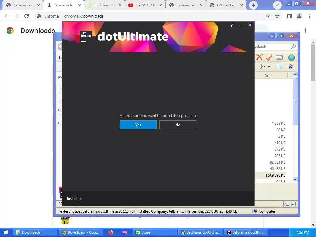Image resolution: width=316 pixels, height=237 pixels.
Task: Switch to the middle E2Guardian tab
Action: coord(185,5)
